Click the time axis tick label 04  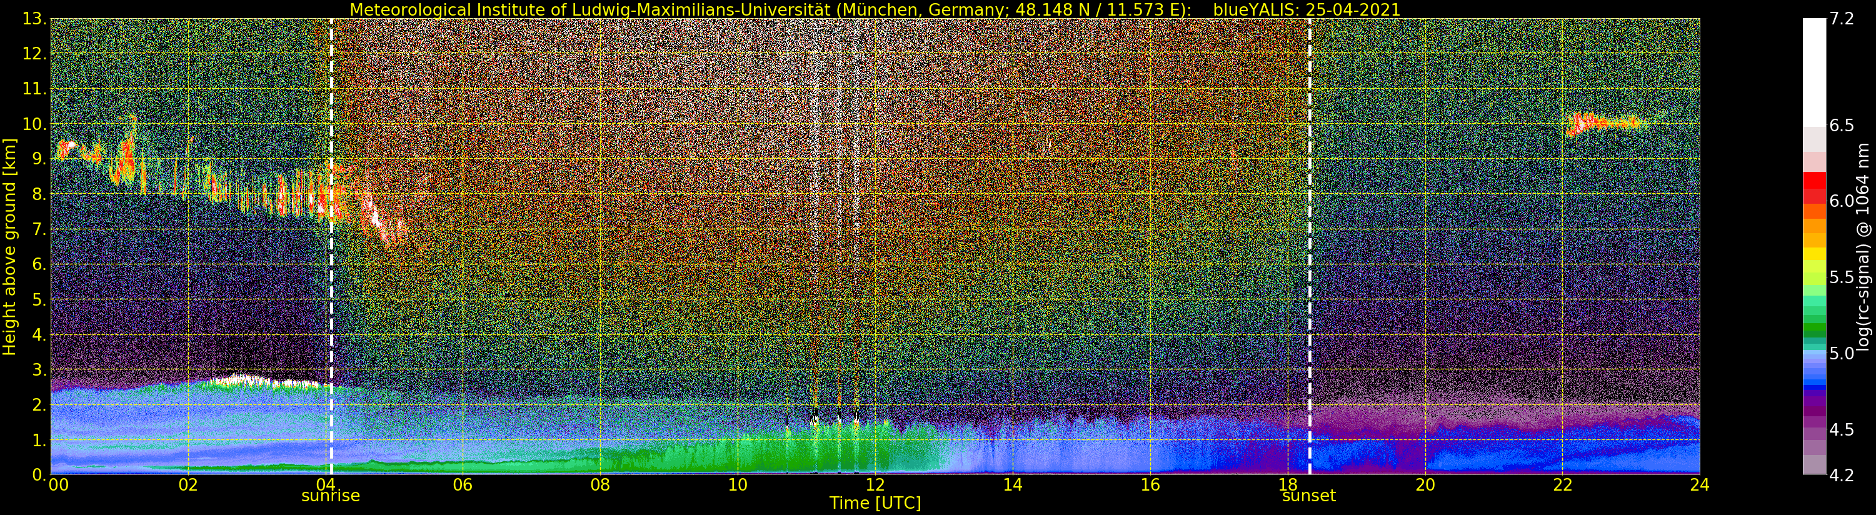[326, 484]
